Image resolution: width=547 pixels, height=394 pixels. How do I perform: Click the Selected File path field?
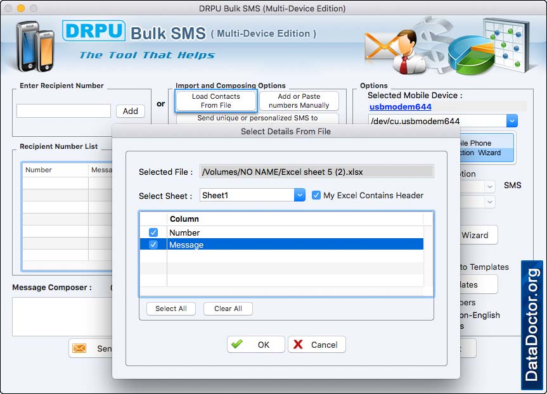tap(317, 172)
